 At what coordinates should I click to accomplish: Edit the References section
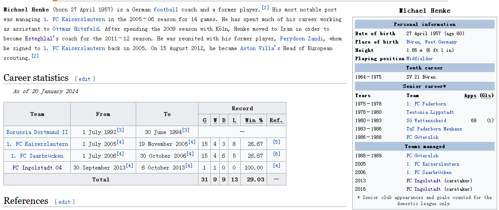point(65,202)
